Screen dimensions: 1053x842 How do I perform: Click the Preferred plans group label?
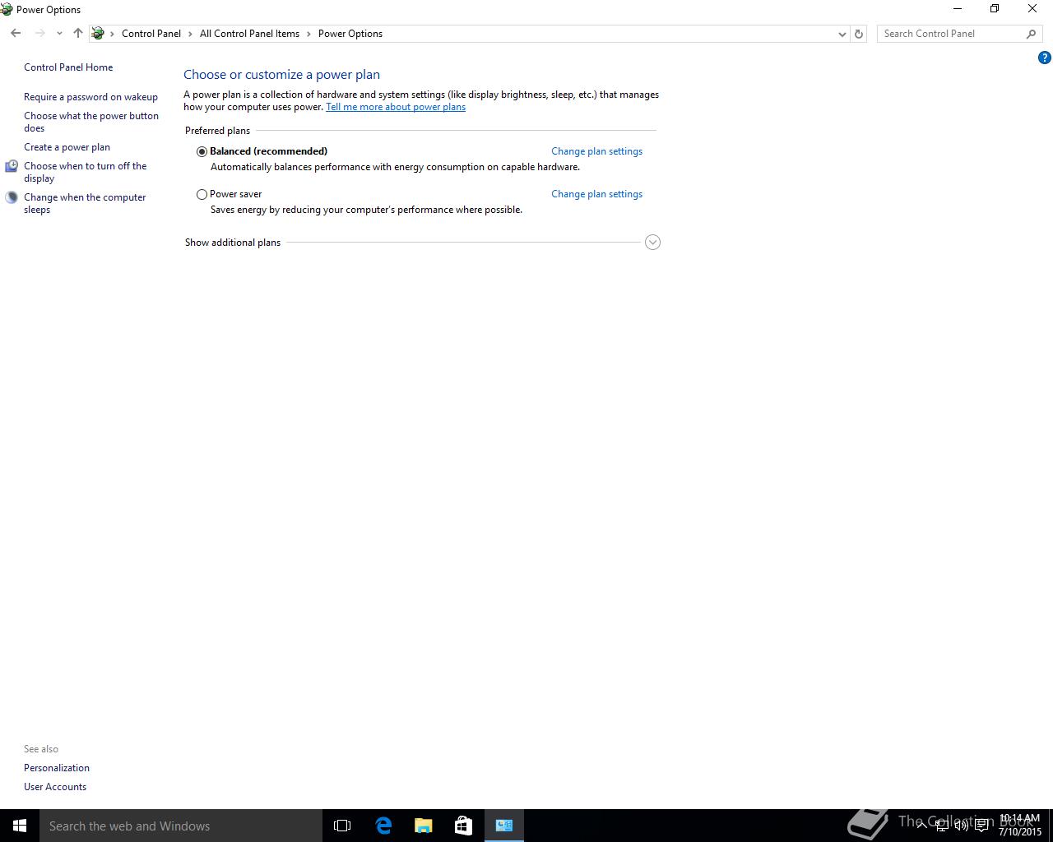217,131
